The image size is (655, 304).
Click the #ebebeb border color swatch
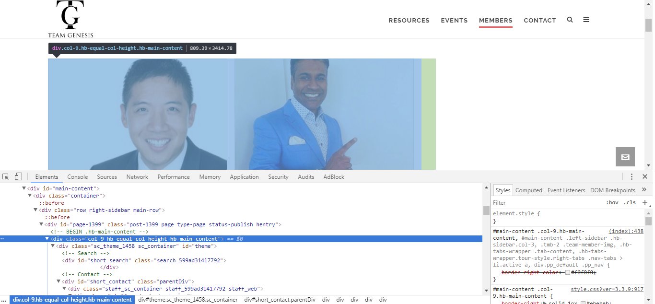pos(583,303)
